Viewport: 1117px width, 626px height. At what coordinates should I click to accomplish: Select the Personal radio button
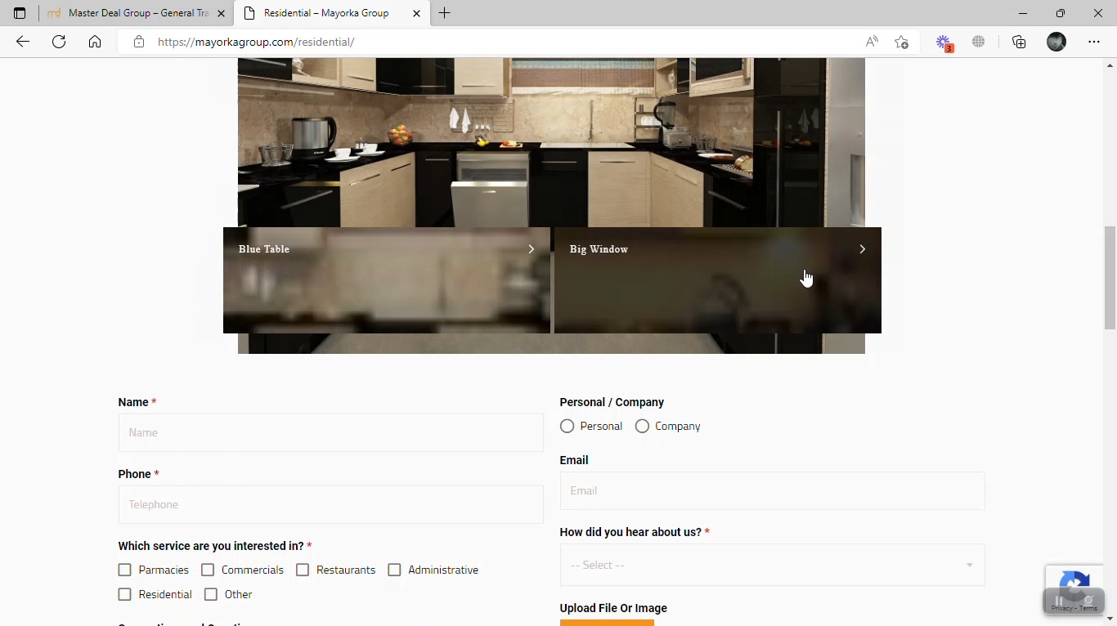567,427
